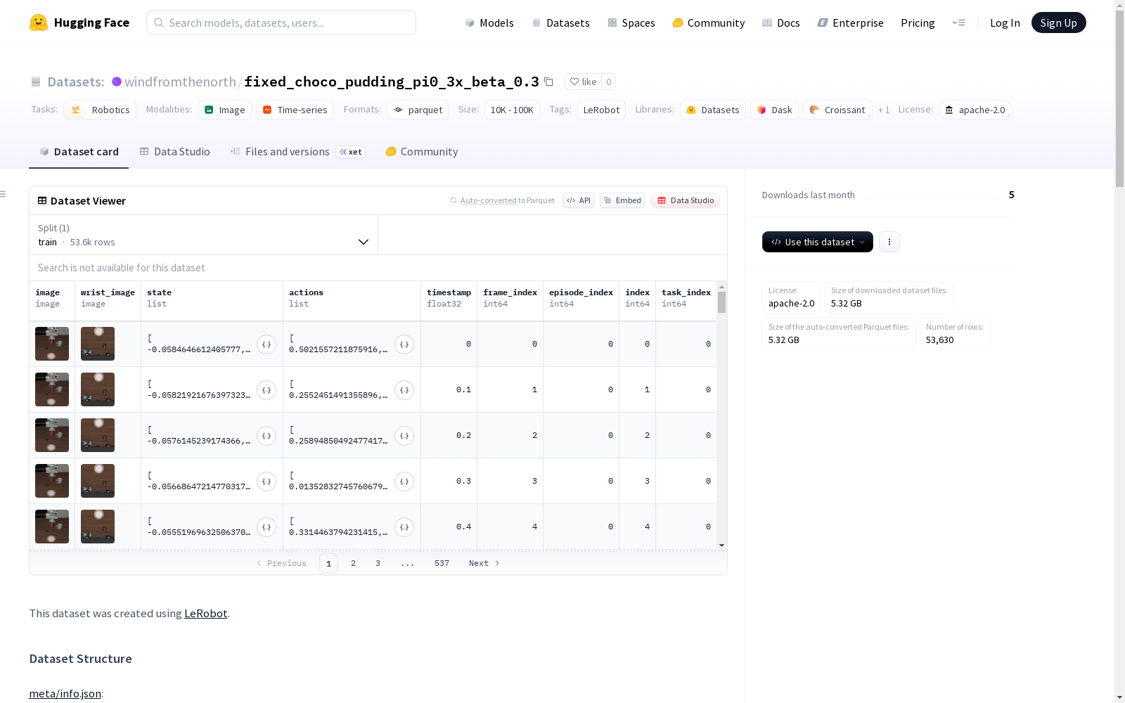
Task: Open Docs in the top navigation
Action: click(x=781, y=22)
